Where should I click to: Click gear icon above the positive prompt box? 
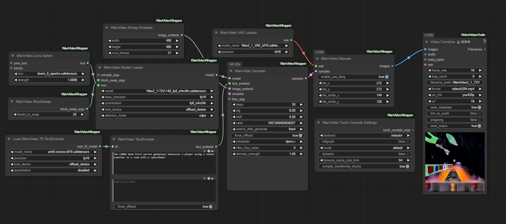[x=209, y=151]
